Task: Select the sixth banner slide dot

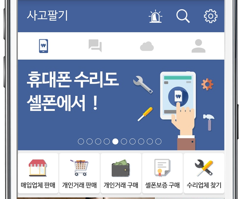Action: (x=124, y=141)
